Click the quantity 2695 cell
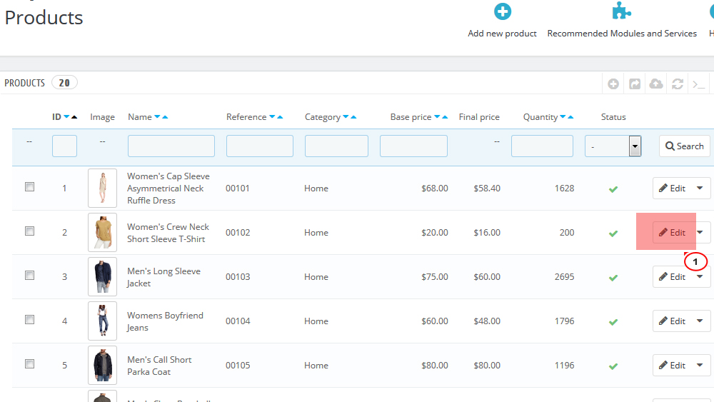The image size is (714, 402). point(564,277)
